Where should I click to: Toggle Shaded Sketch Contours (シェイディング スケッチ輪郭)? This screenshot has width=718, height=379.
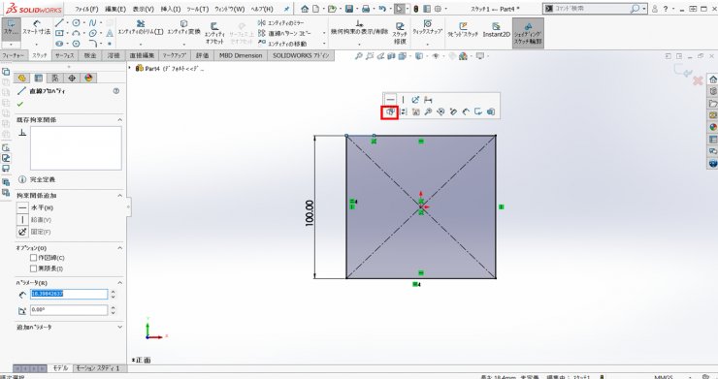[528, 33]
